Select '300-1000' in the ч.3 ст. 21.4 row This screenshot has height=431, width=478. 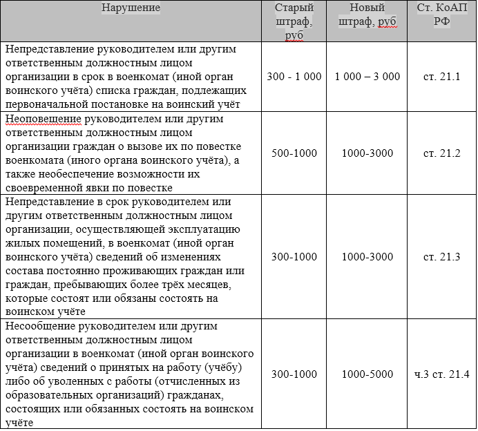pyautogui.click(x=294, y=374)
